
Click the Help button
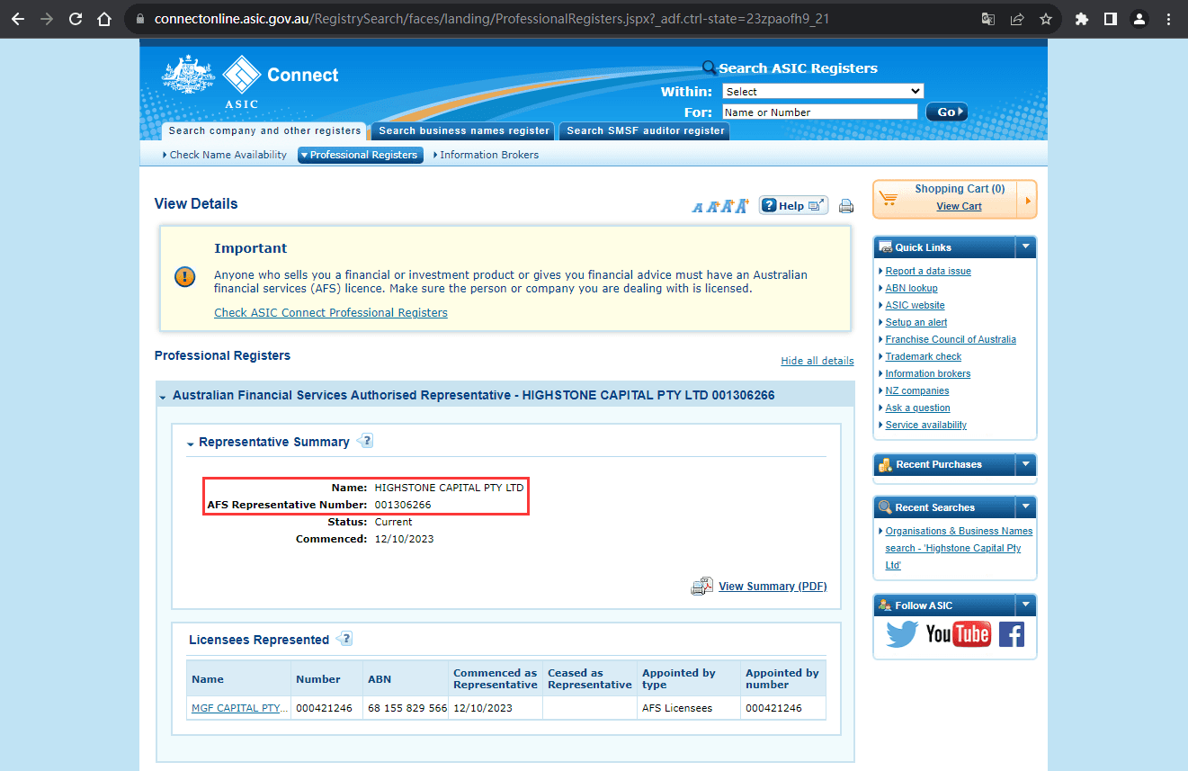[793, 205]
